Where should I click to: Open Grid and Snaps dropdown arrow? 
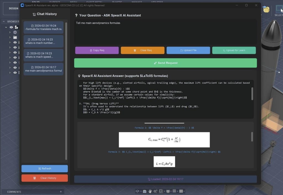pos(177,191)
